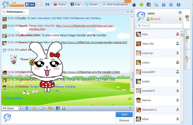The width and height of the screenshot is (193, 125).
Task: Click the right tab navigation arrow
Action: (132, 12)
